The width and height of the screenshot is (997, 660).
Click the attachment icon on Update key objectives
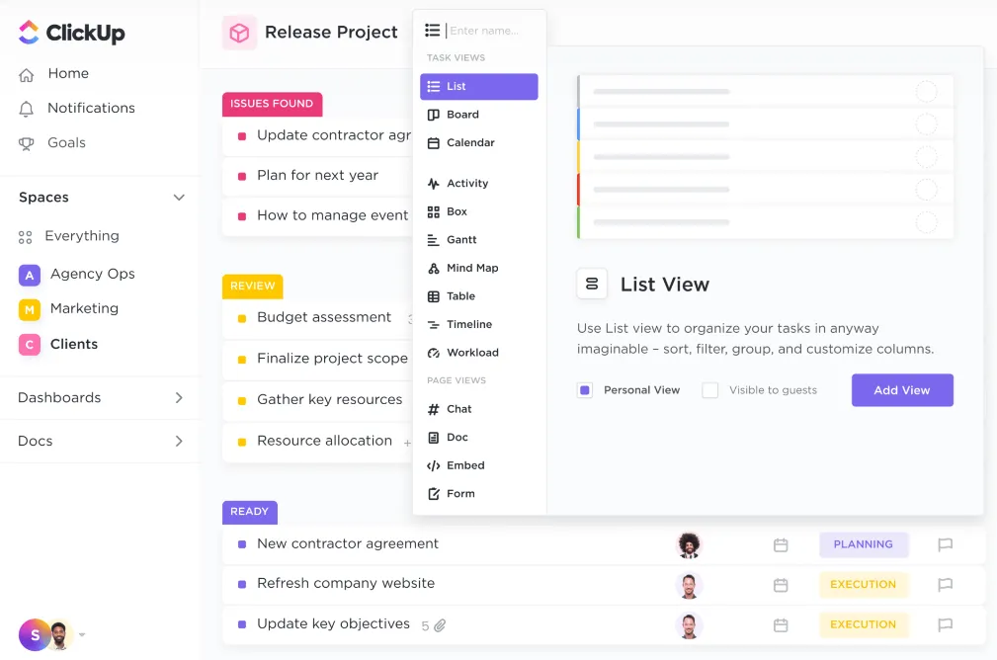(440, 625)
